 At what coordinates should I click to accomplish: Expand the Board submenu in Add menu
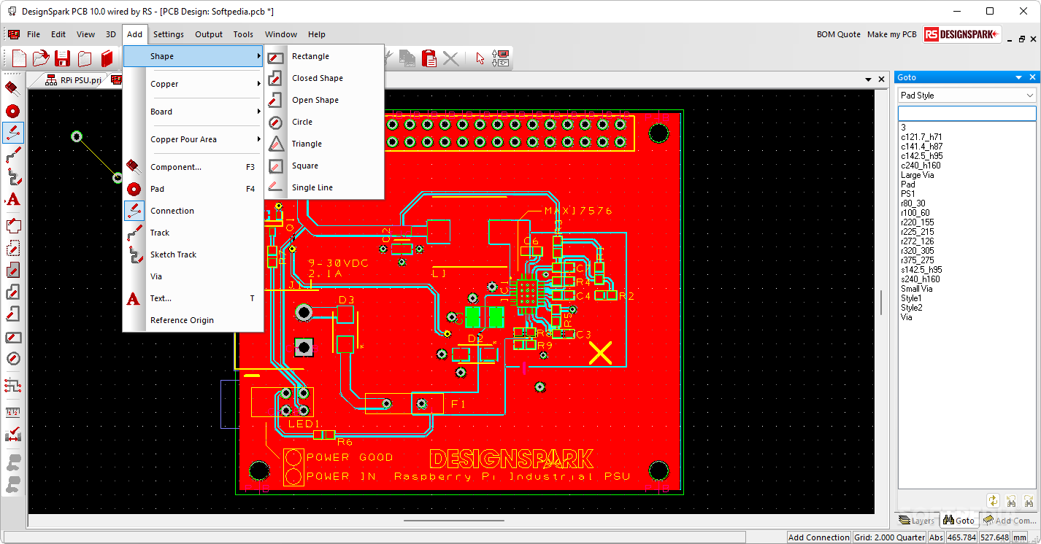[x=193, y=112]
